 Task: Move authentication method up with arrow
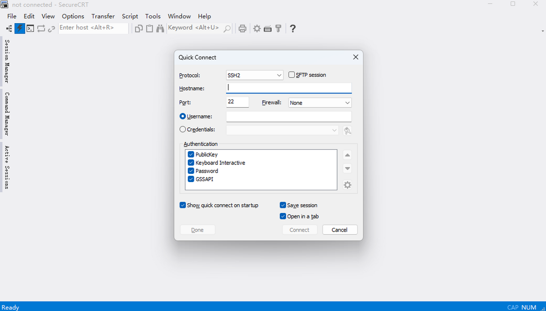[x=348, y=155]
